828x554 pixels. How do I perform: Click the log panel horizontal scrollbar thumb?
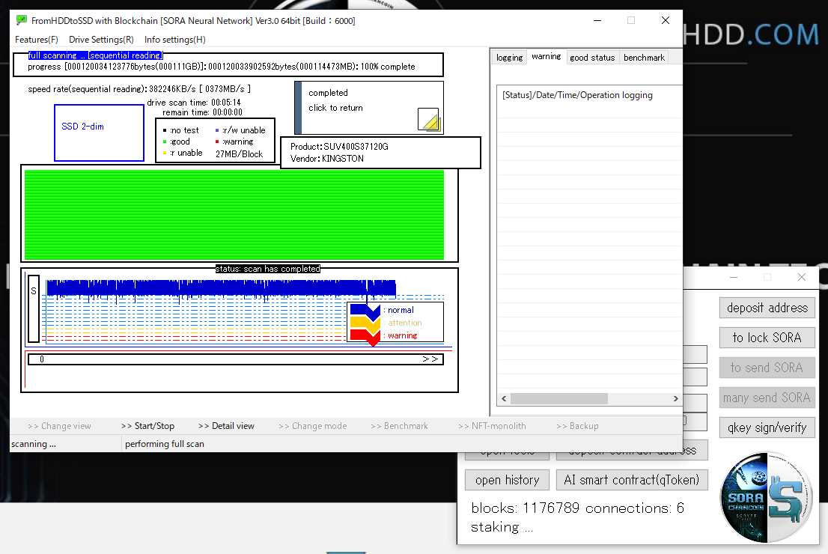558,399
